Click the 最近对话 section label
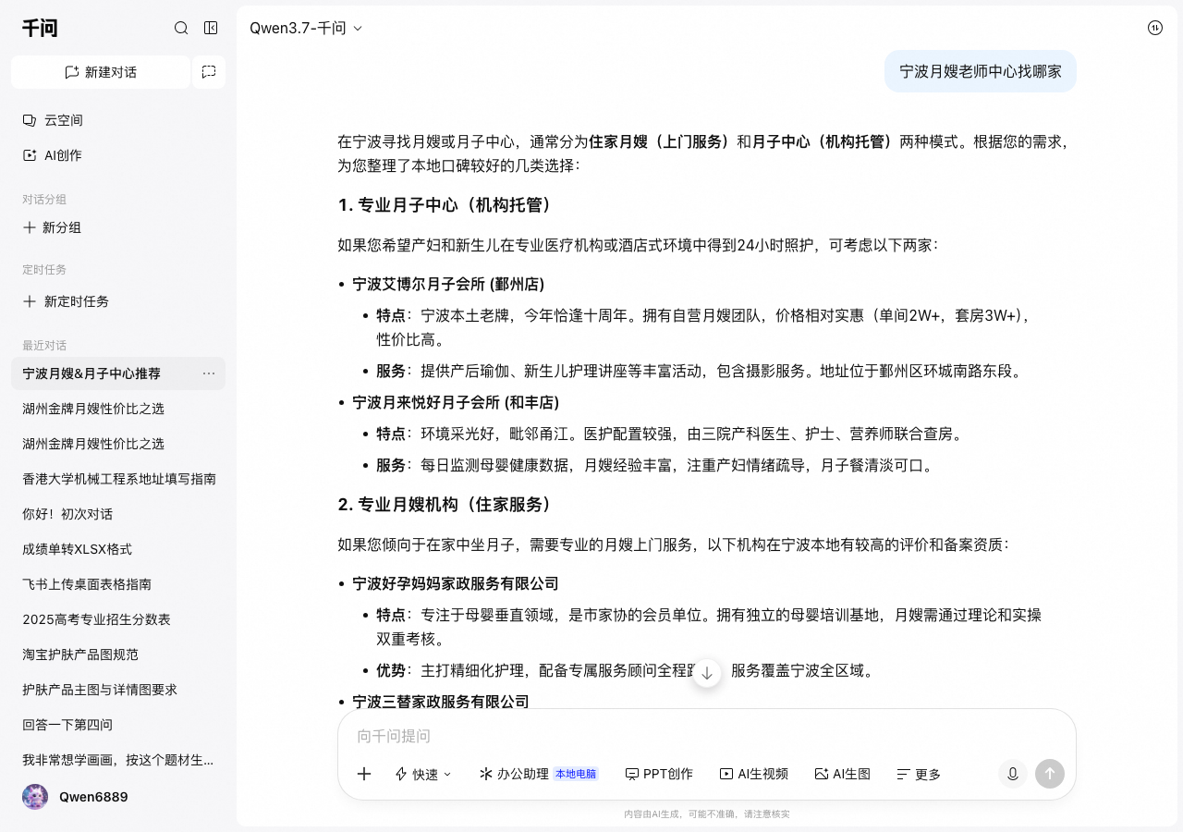This screenshot has width=1183, height=832. point(44,346)
